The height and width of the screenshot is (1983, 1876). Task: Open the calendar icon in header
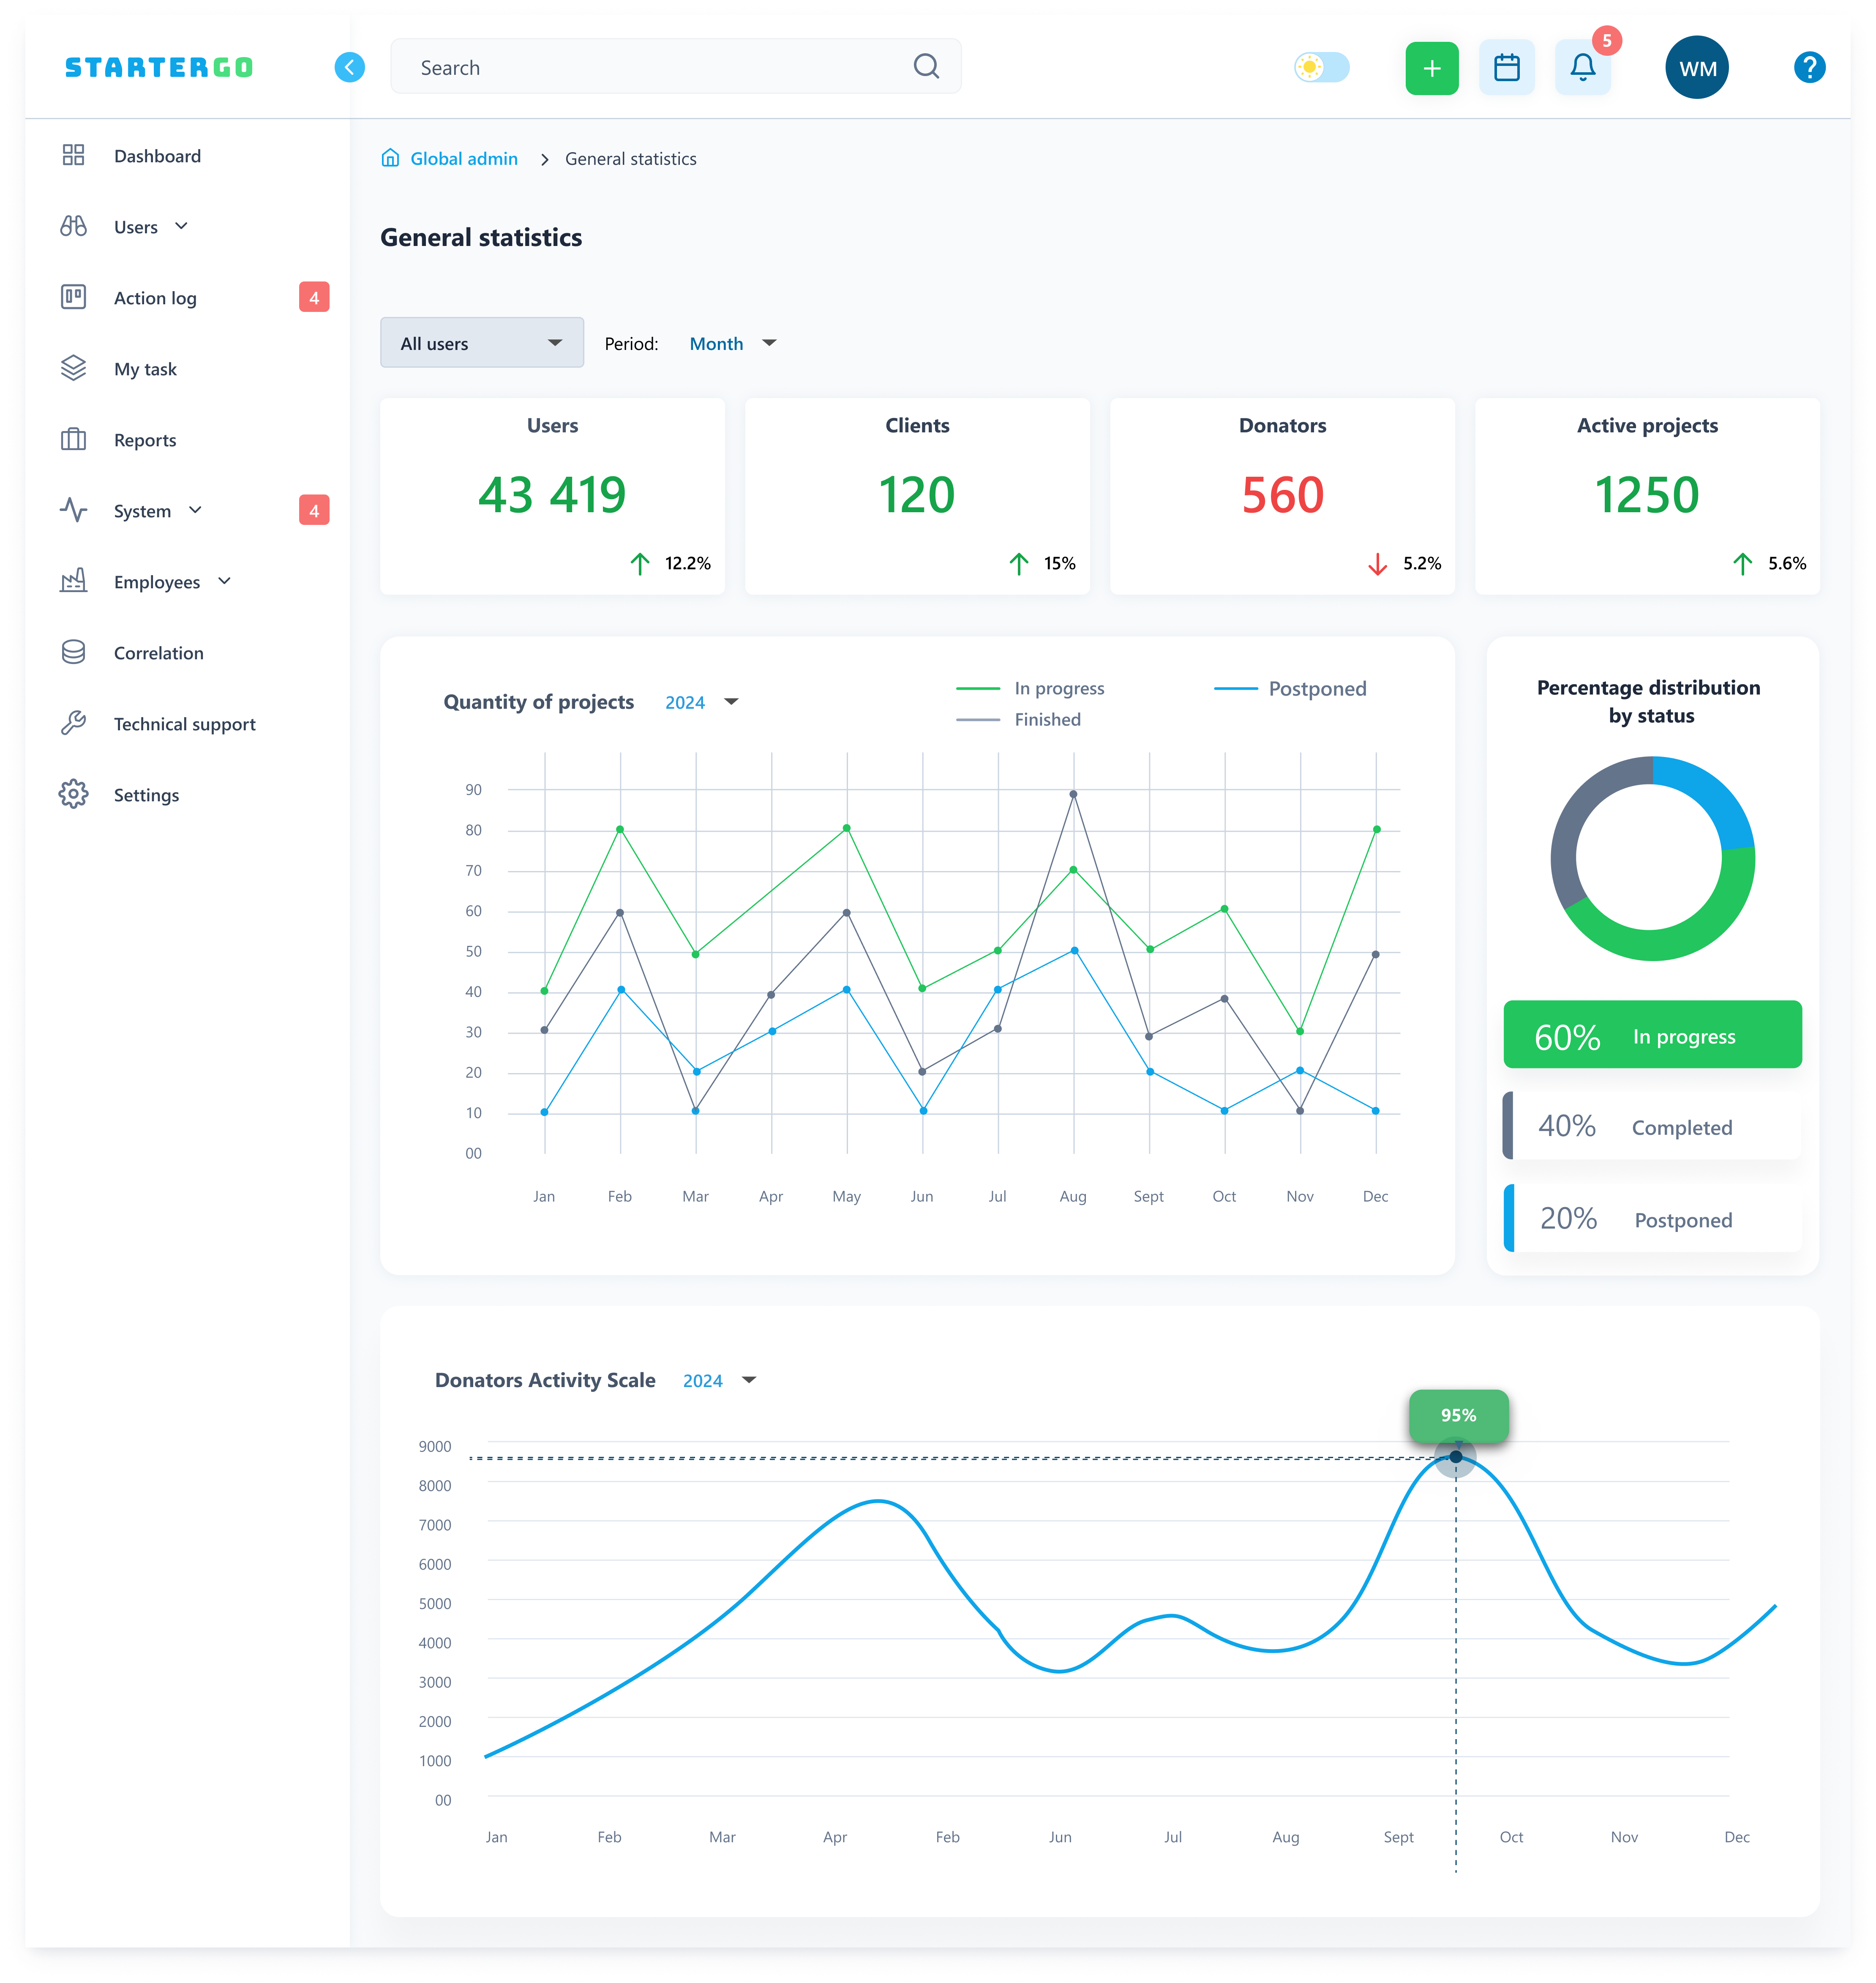coord(1506,68)
